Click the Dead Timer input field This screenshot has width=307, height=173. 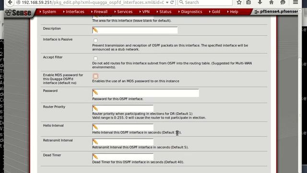click(123, 157)
